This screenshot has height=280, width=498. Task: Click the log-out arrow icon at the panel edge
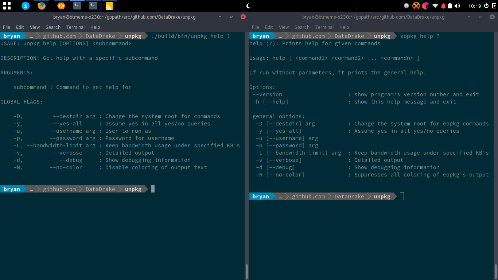tap(494, 6)
